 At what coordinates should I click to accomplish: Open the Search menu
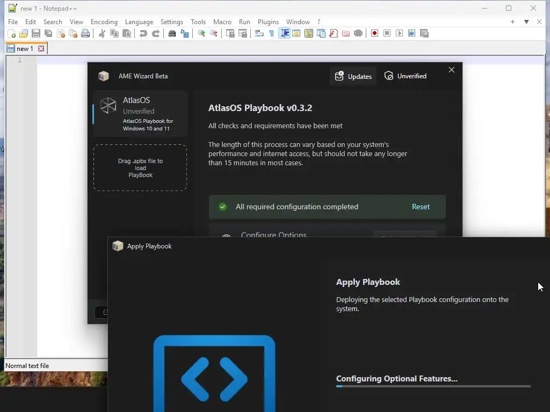pos(53,21)
